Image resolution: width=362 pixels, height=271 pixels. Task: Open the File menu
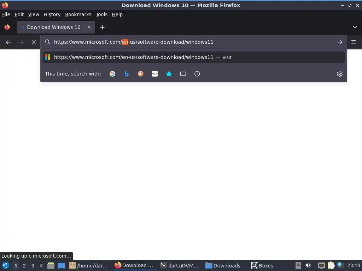point(6,14)
